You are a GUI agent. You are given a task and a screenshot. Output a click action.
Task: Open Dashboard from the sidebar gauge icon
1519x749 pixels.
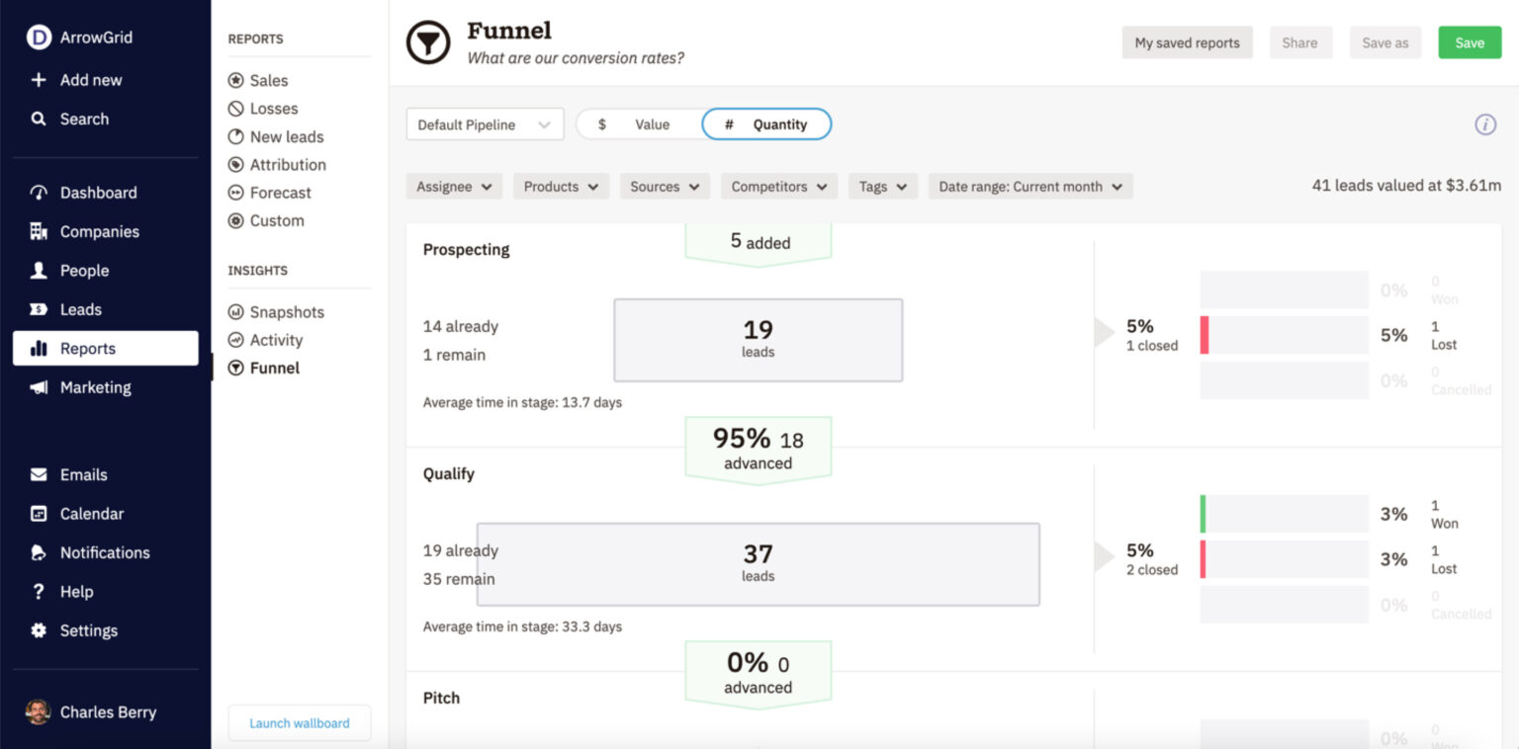(x=39, y=193)
